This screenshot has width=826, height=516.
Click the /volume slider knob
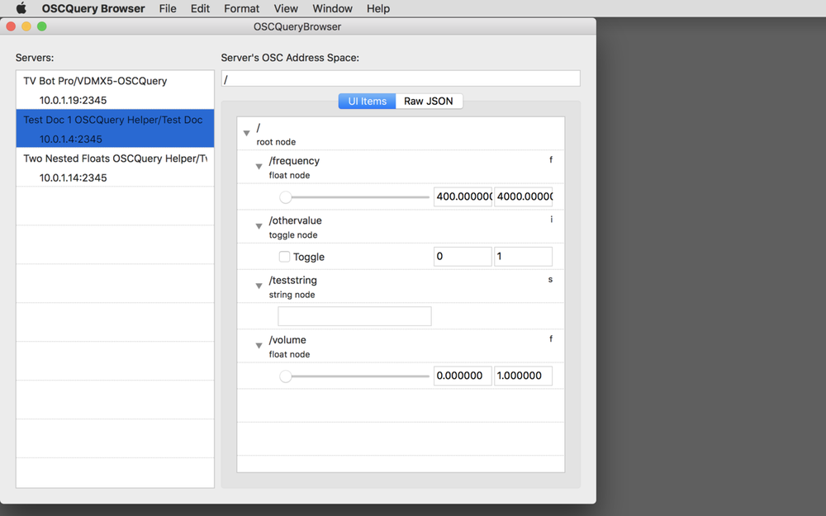pos(286,376)
